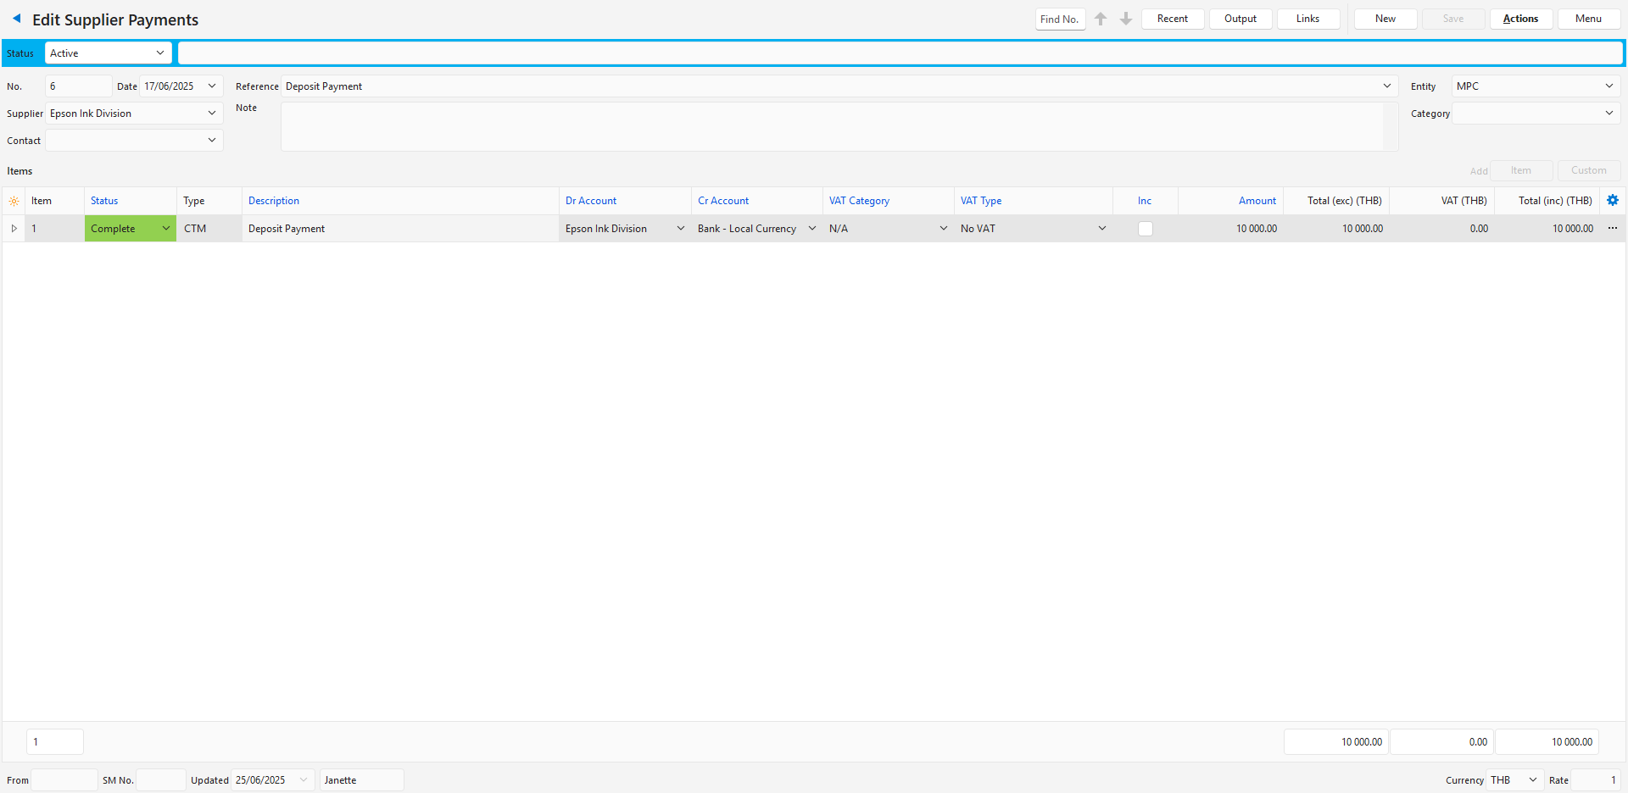Click the Note text field
Viewport: 1628px width, 793px height.
pos(831,127)
